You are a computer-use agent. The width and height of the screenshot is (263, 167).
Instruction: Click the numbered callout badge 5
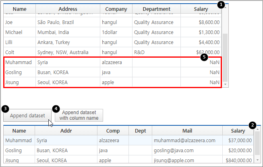(204, 57)
